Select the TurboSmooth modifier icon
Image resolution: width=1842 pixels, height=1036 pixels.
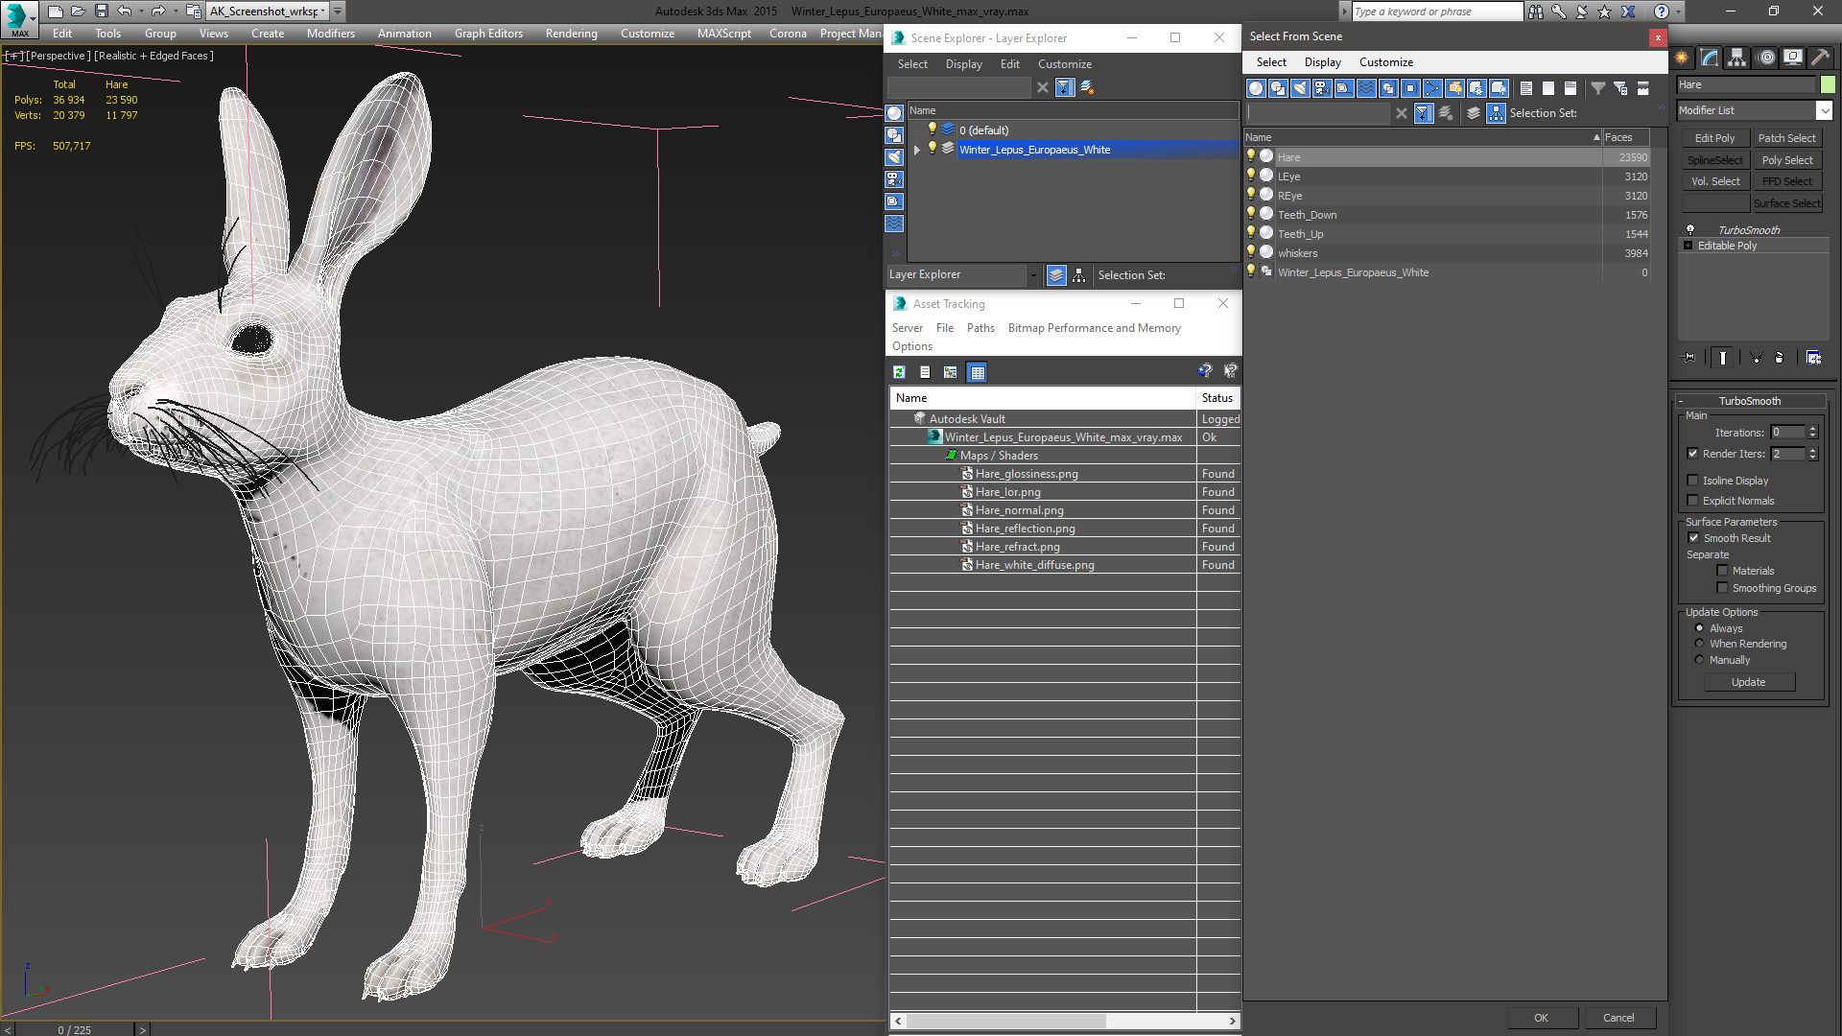pyautogui.click(x=1691, y=229)
